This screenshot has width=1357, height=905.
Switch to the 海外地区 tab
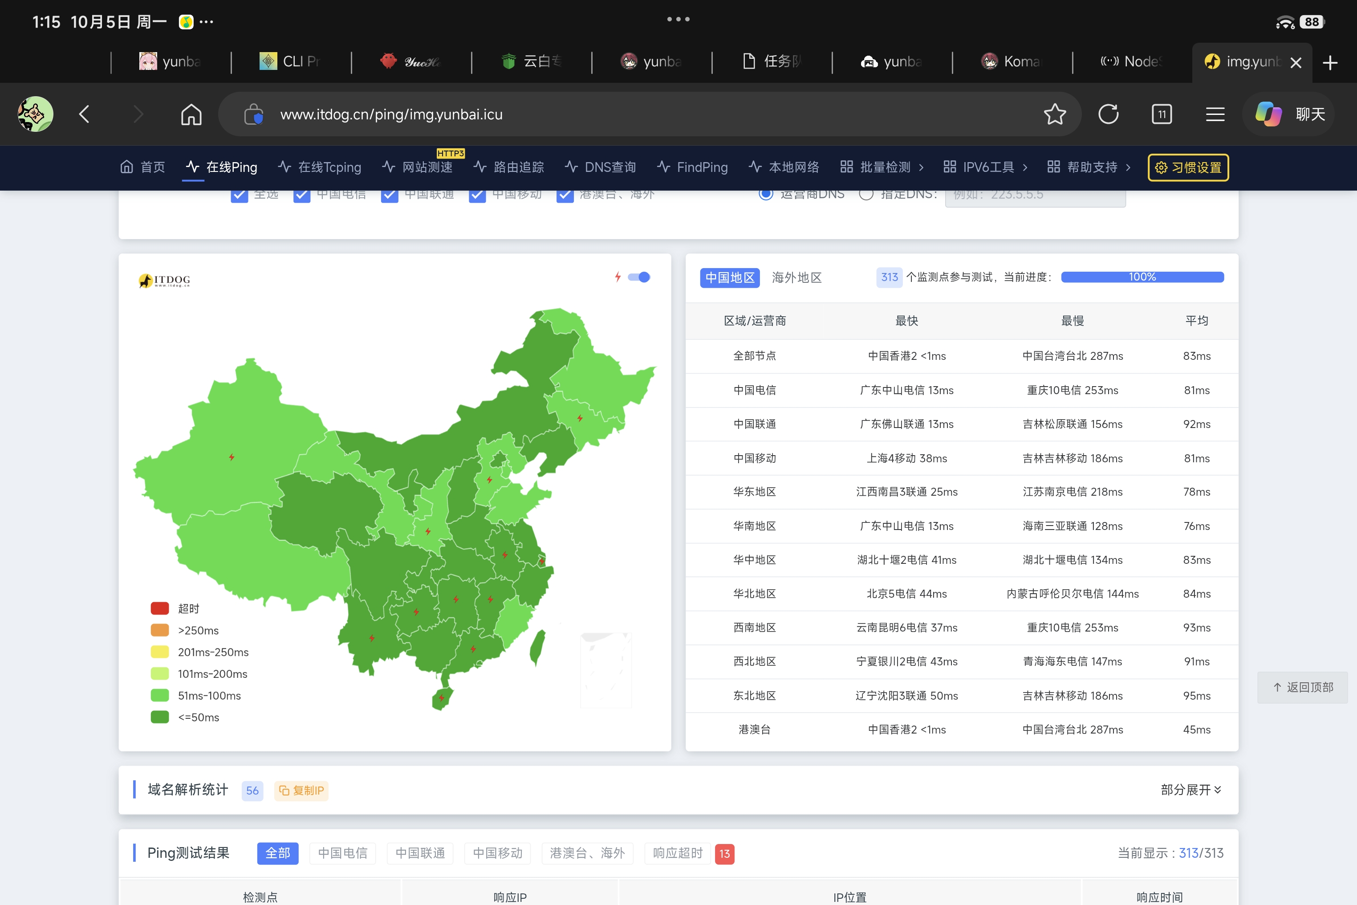click(x=797, y=277)
